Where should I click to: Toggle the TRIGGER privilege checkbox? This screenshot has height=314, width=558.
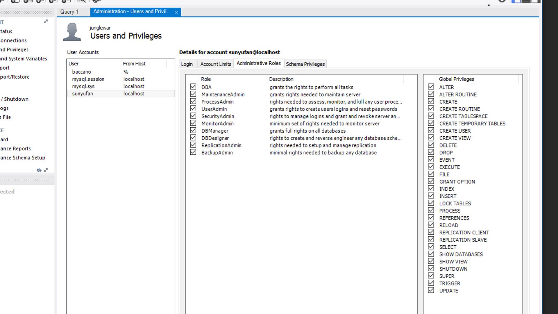pos(431,283)
